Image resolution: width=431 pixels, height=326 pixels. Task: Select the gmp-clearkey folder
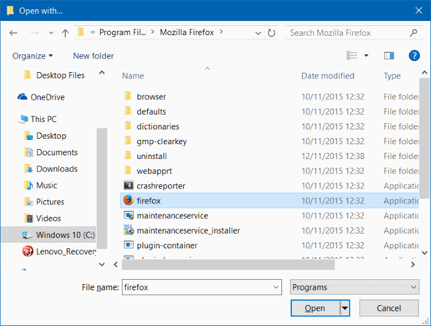[x=161, y=141]
